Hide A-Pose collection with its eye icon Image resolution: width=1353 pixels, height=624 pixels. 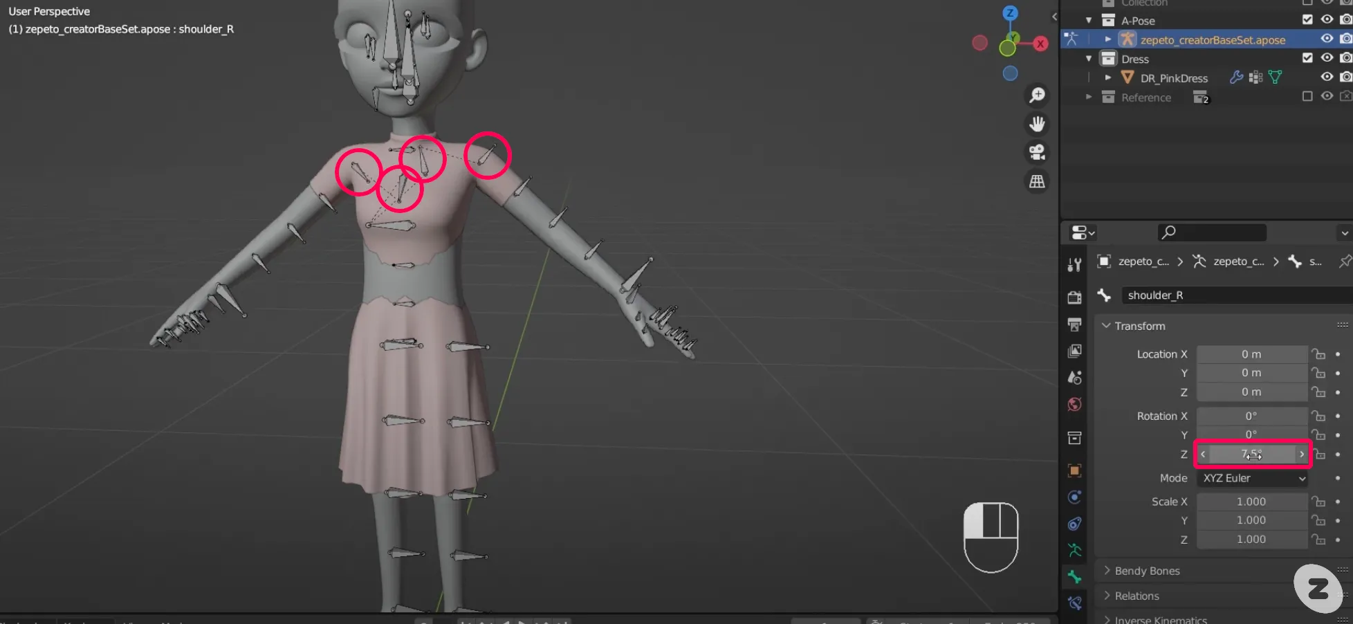1327,20
